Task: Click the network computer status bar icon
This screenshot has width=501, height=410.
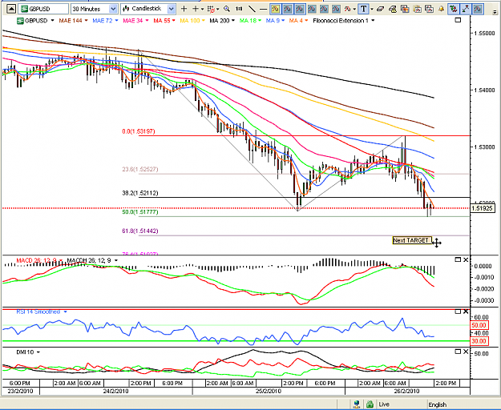Action: point(358,404)
